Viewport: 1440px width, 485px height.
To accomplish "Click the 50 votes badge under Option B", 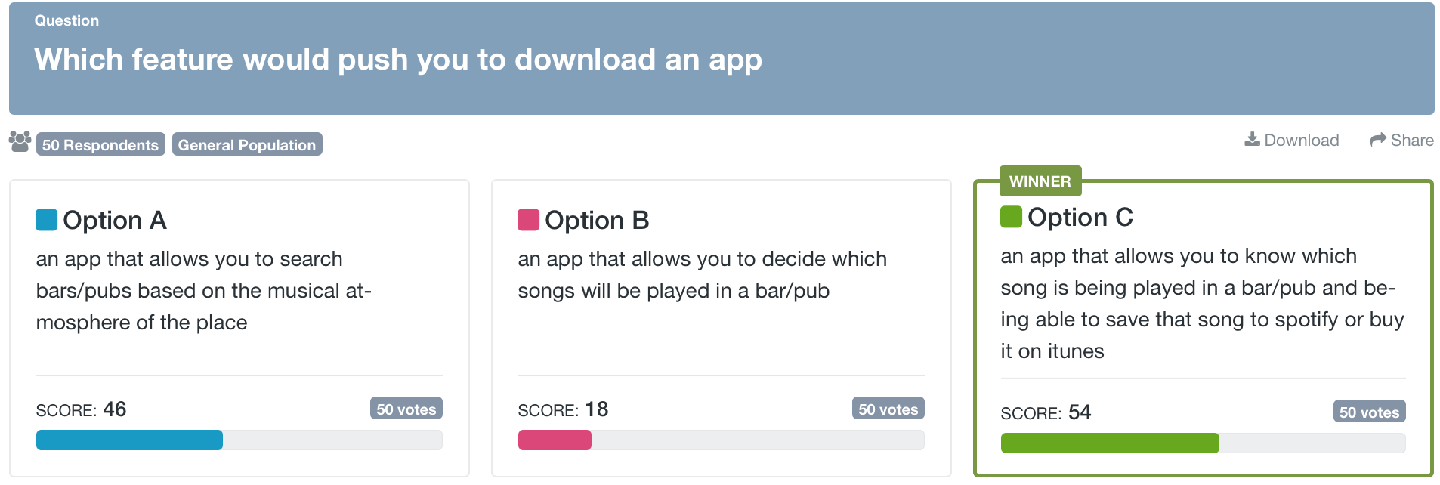I will [888, 409].
